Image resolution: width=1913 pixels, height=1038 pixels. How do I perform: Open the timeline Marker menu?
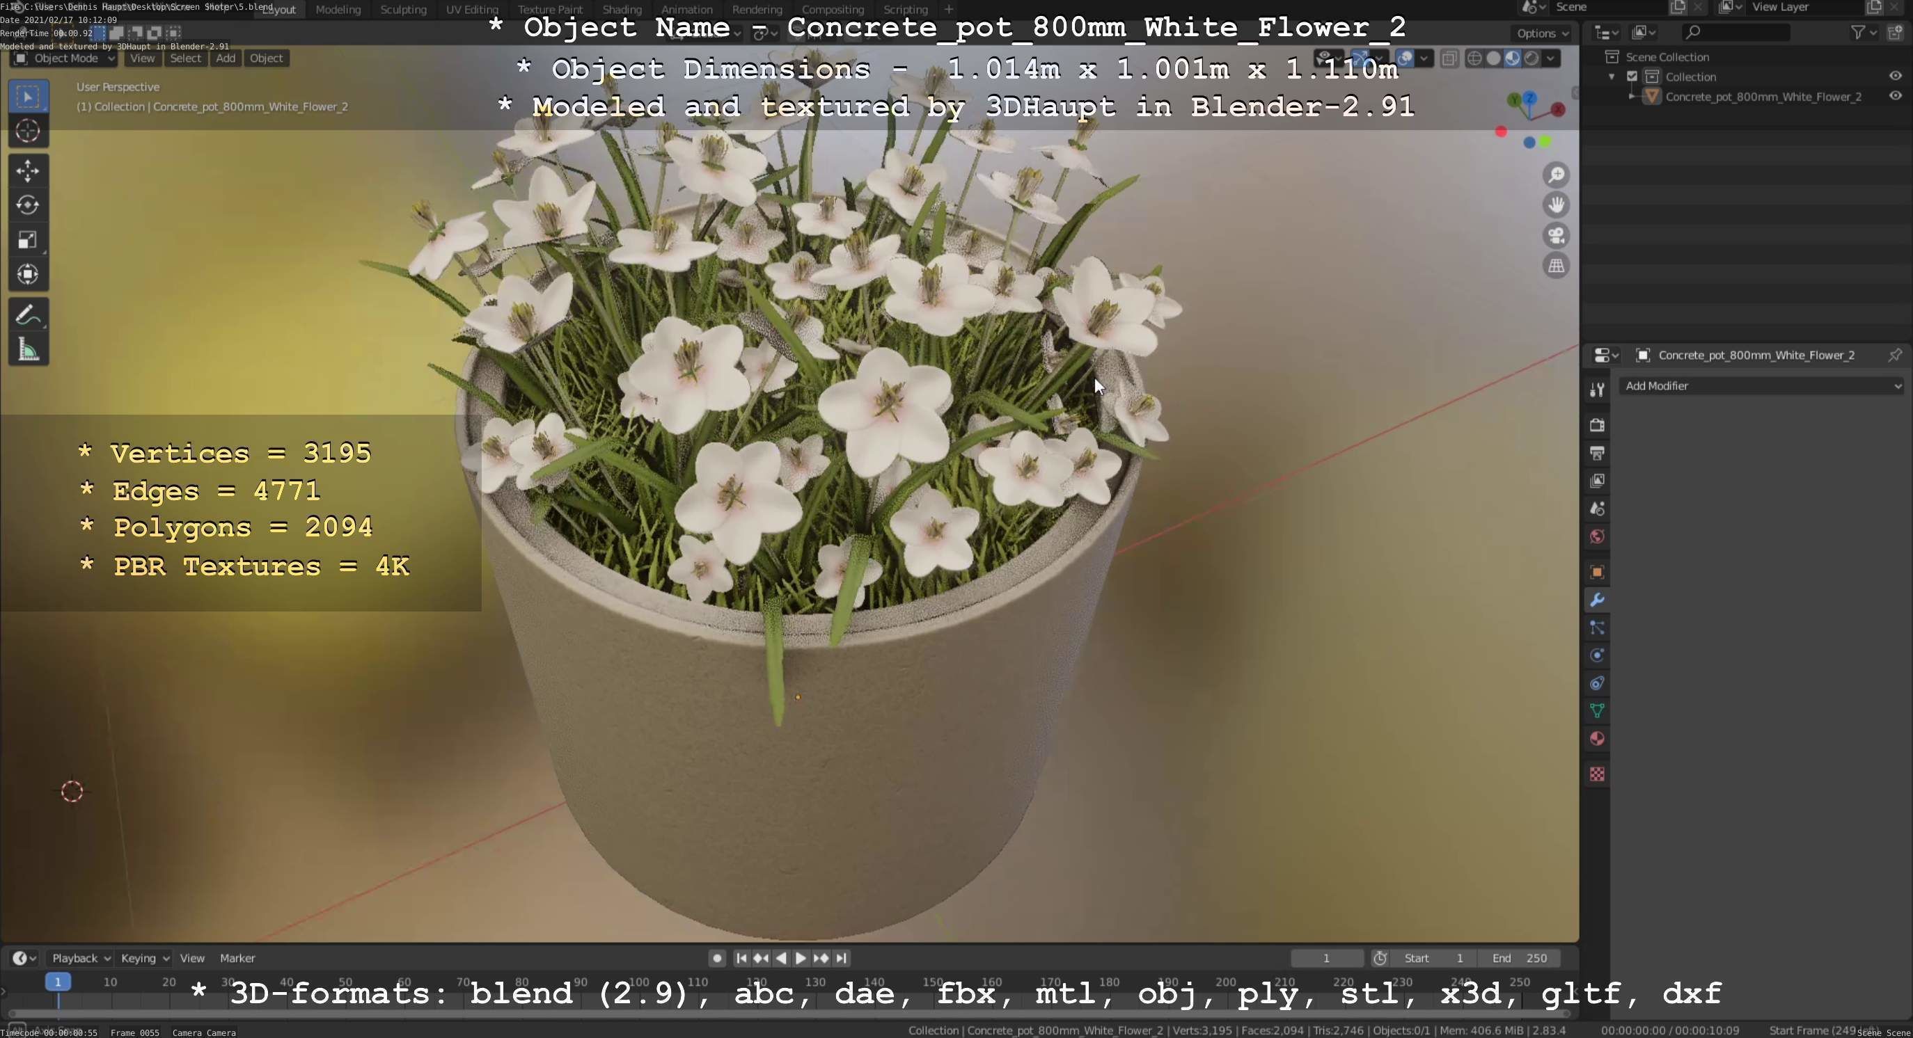click(x=237, y=958)
